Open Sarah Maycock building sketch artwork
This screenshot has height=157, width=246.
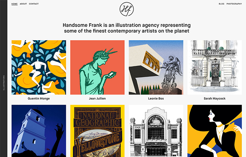(x=215, y=67)
